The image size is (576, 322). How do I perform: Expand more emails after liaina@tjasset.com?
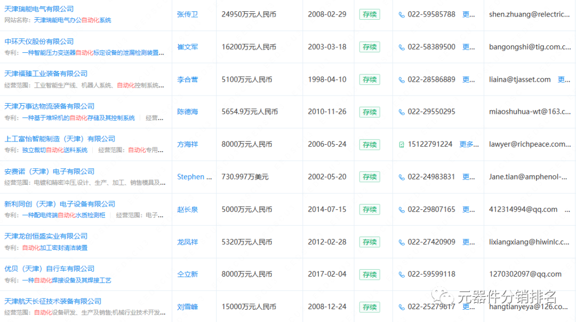pyautogui.click(x=564, y=80)
